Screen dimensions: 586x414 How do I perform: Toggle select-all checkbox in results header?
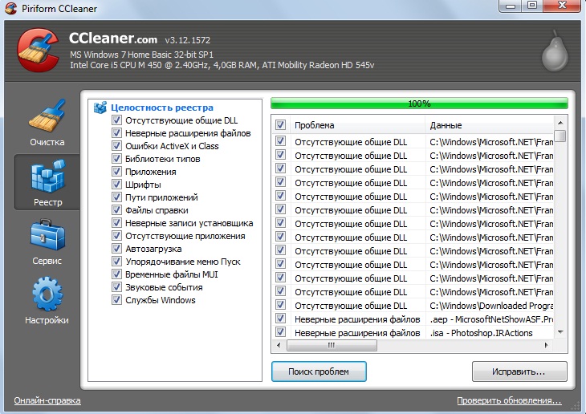pos(280,125)
